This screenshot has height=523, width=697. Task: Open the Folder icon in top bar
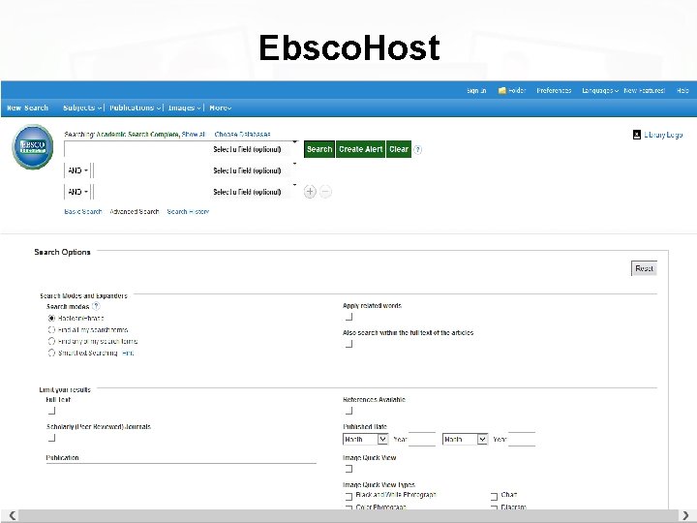pos(502,91)
